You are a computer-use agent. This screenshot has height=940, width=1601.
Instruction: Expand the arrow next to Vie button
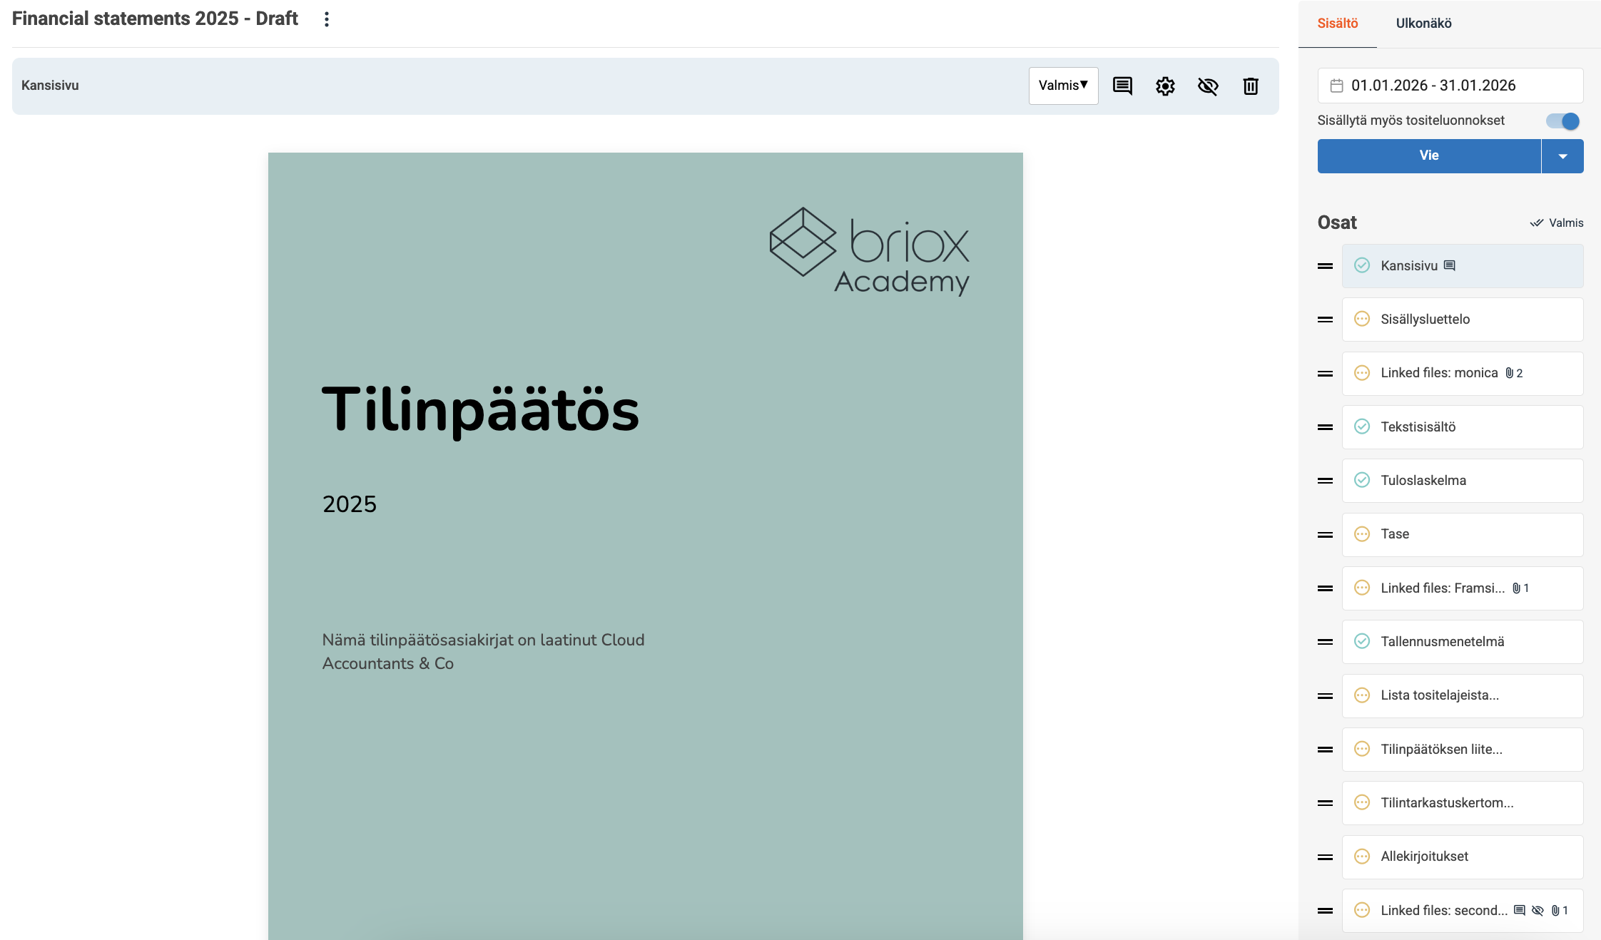pos(1562,156)
